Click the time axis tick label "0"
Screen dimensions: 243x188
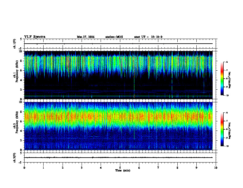point(24,168)
